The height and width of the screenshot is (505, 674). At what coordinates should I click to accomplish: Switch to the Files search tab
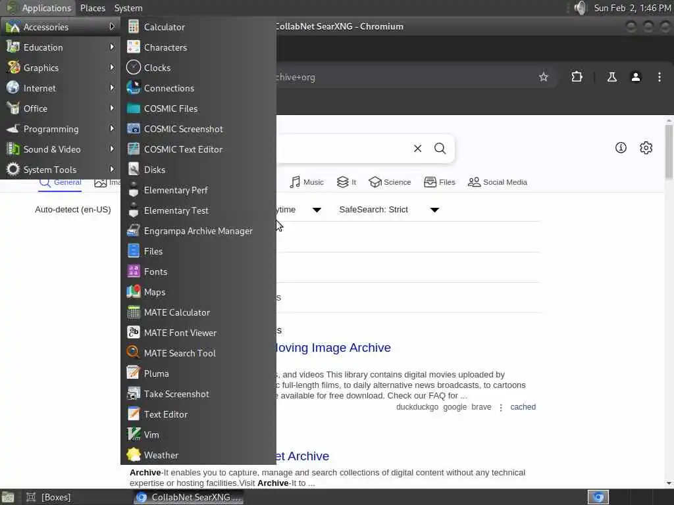(439, 182)
